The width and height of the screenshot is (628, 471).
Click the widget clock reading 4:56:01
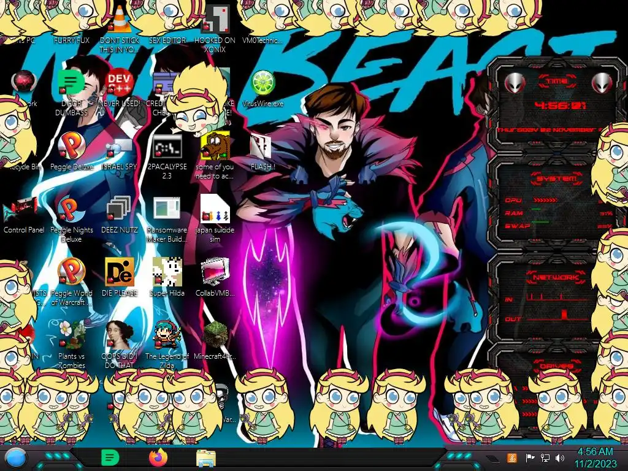pos(560,105)
